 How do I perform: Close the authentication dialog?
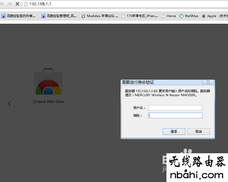click(x=208, y=82)
